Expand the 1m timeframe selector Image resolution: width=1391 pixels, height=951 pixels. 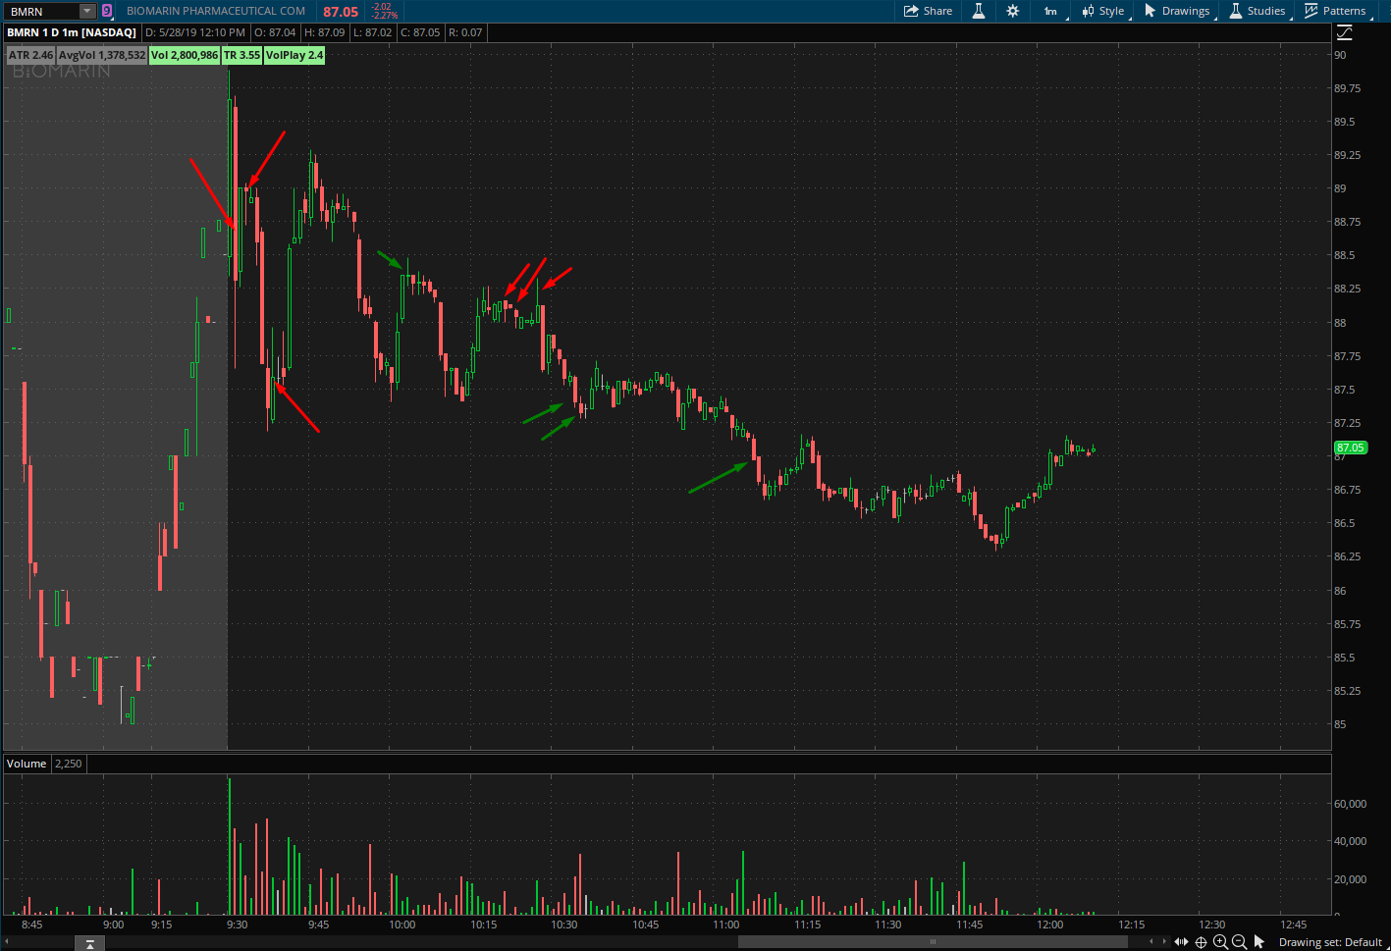click(1051, 11)
